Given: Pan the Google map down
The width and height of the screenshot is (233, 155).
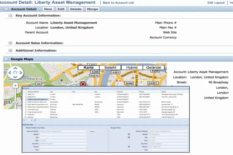Looking at the screenshot, I should point(15,77).
